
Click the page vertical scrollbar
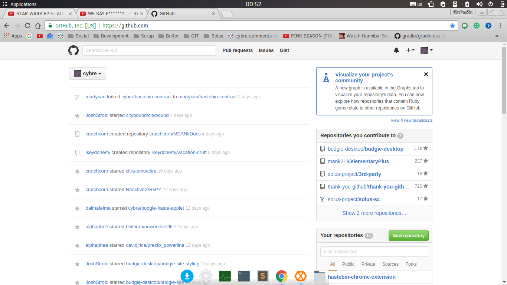click(x=504, y=80)
